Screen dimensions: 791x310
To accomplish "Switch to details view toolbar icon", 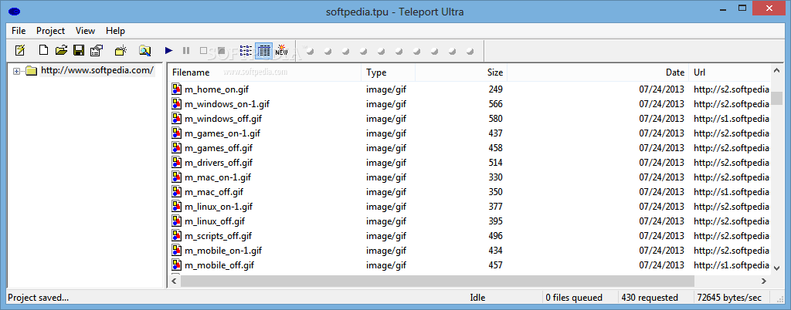I will pyautogui.click(x=264, y=50).
